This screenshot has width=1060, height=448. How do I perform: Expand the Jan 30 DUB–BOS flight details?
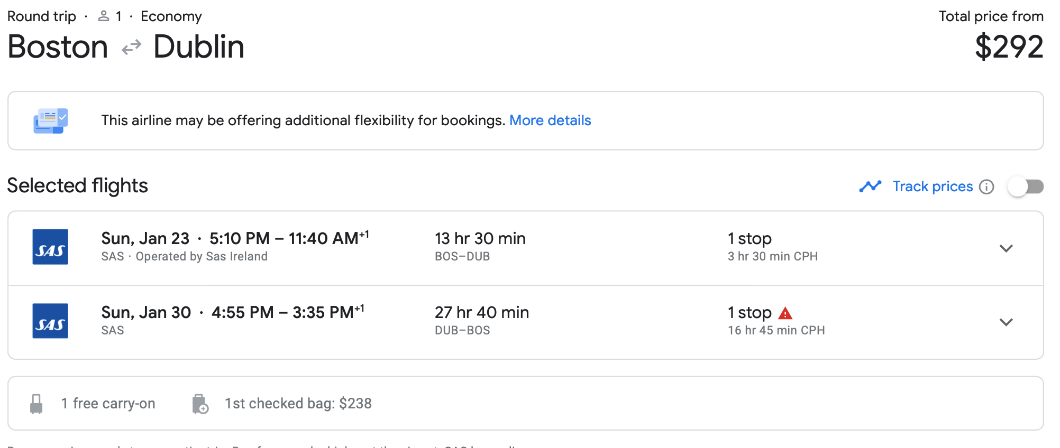pos(1006,322)
